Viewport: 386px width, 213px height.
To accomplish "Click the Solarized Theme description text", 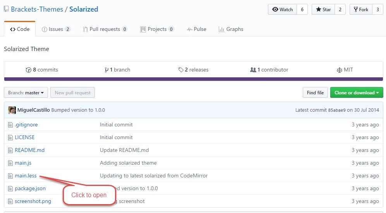I will click(26, 49).
